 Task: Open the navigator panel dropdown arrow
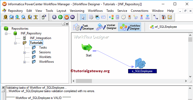pos(63,24)
